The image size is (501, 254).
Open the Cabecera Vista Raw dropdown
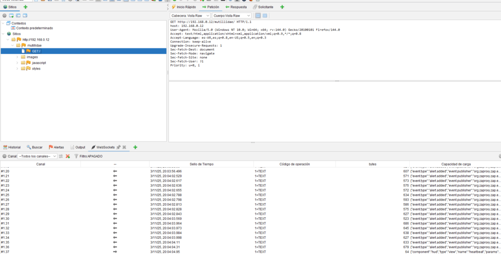(190, 16)
